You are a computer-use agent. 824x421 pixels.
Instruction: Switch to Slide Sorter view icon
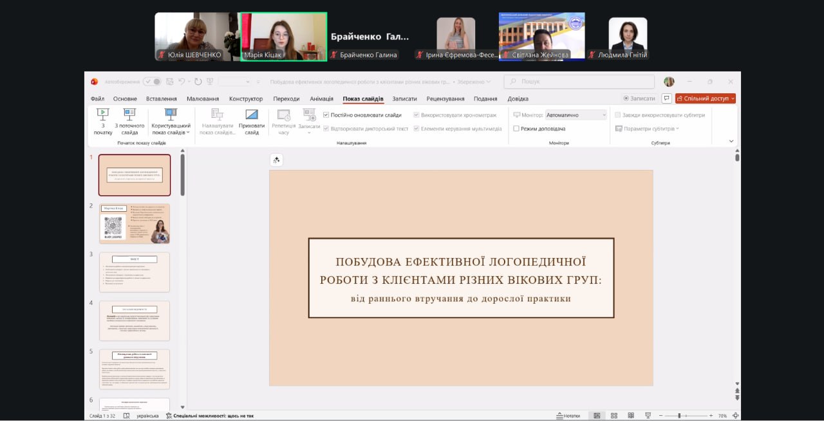[614, 416]
